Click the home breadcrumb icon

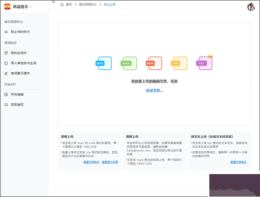click(x=62, y=4)
